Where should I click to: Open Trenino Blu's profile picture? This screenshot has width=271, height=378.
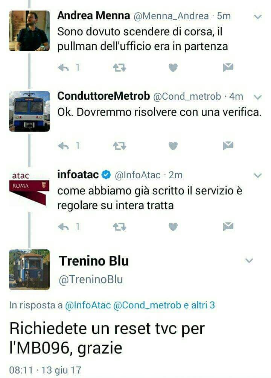click(29, 270)
